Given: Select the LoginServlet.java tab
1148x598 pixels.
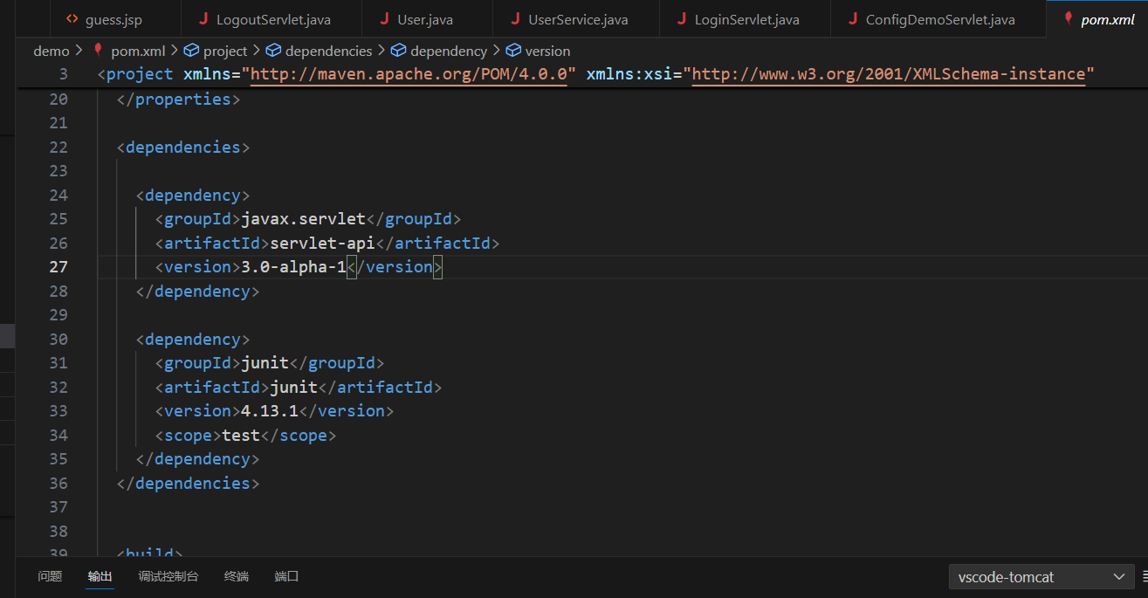Looking at the screenshot, I should (x=746, y=19).
